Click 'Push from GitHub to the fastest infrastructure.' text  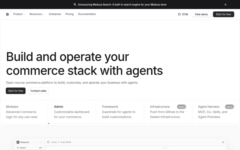pos(167,114)
